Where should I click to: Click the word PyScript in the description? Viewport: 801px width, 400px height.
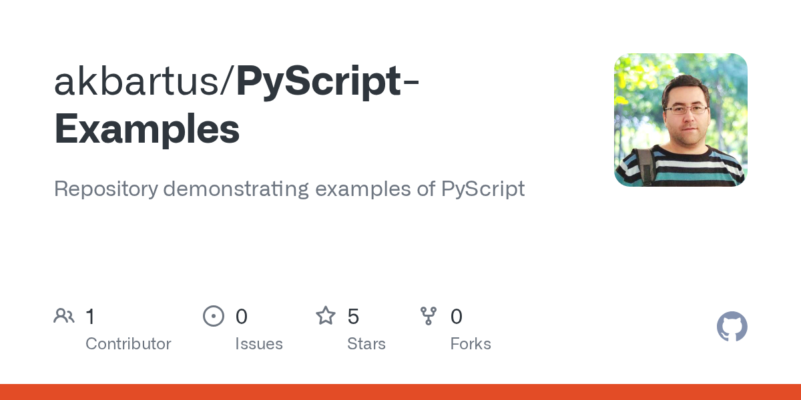(x=483, y=189)
